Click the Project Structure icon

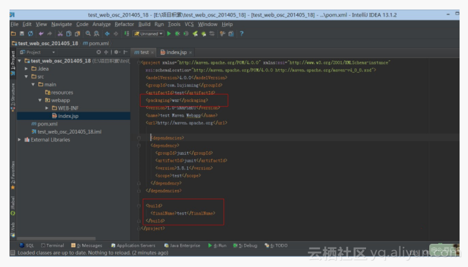click(231, 34)
